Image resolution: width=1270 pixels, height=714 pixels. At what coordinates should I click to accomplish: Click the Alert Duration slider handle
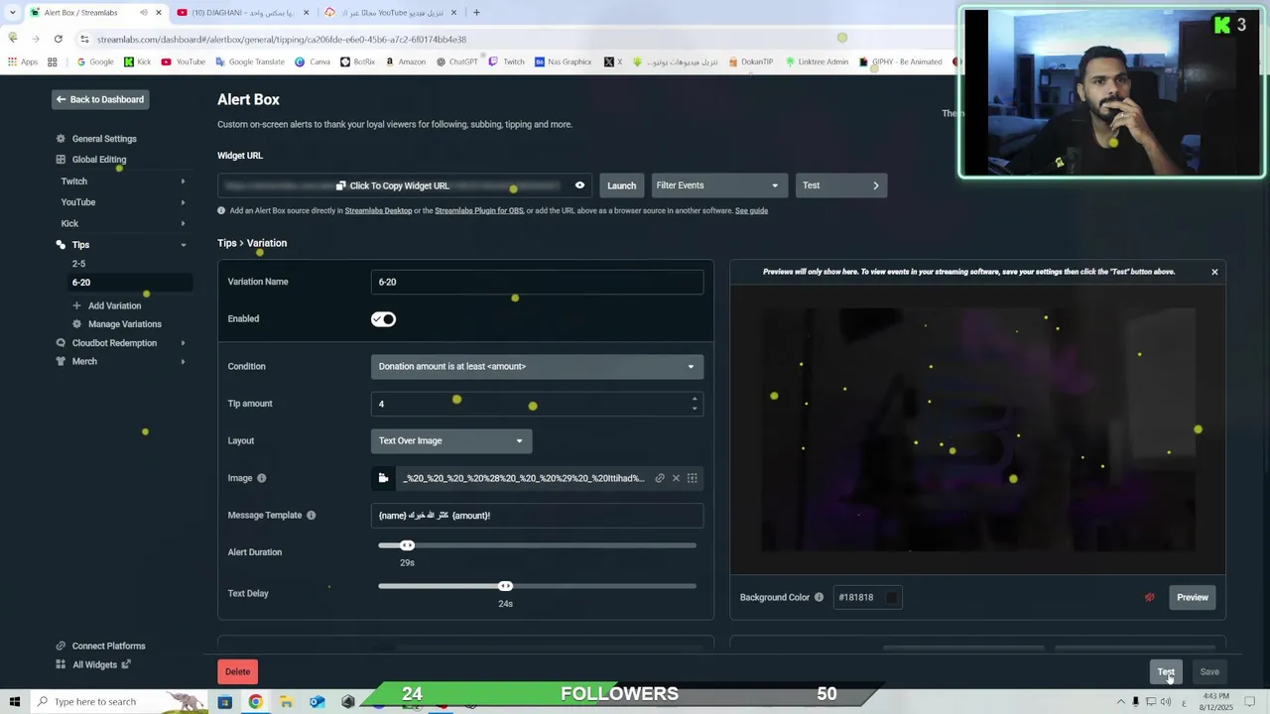tap(407, 545)
